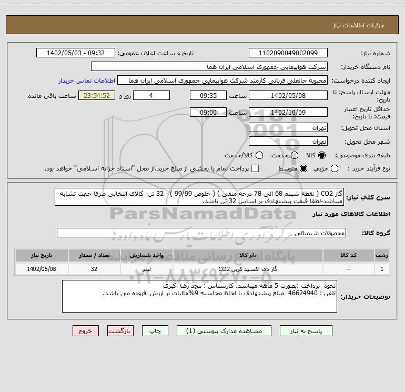This screenshot has height=392, width=405.
Task: Select the کالا radio button
Action: 322,155
